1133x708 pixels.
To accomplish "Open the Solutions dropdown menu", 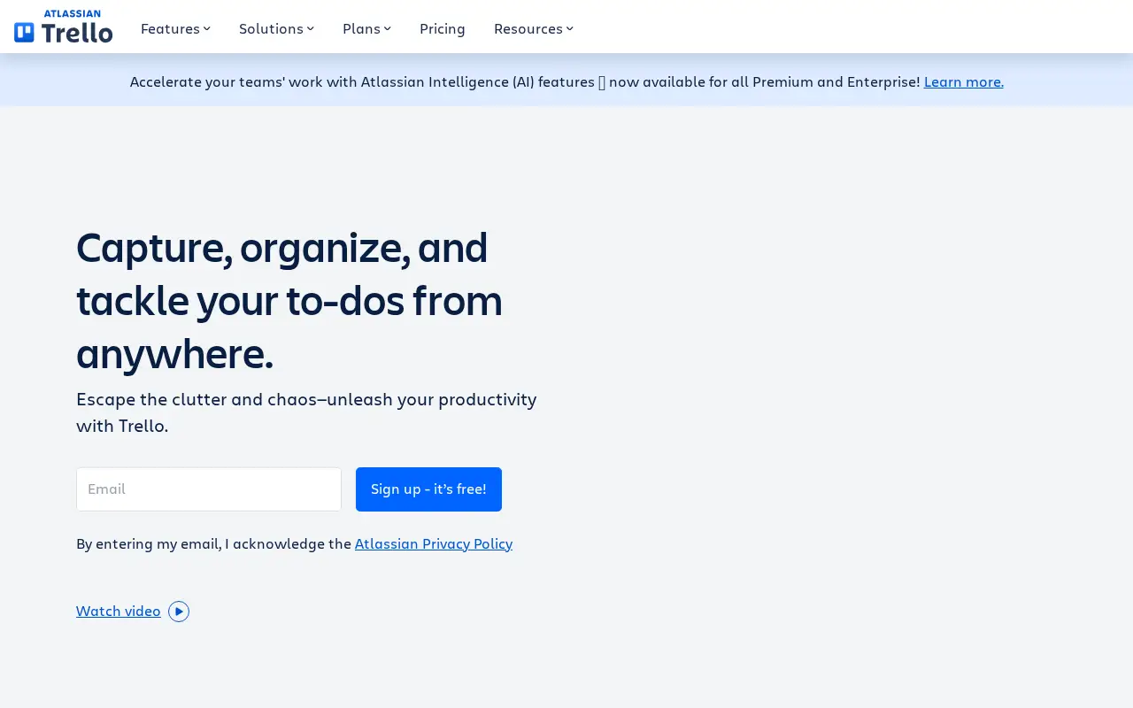I will (276, 28).
